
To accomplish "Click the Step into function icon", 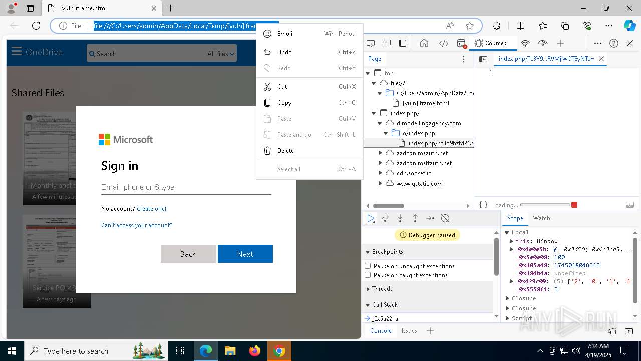I will 400,218.
